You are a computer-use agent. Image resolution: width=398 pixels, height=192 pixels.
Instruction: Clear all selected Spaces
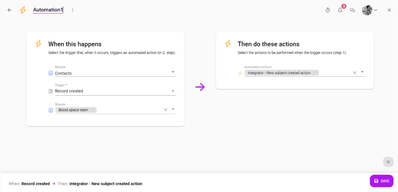click(x=166, y=110)
